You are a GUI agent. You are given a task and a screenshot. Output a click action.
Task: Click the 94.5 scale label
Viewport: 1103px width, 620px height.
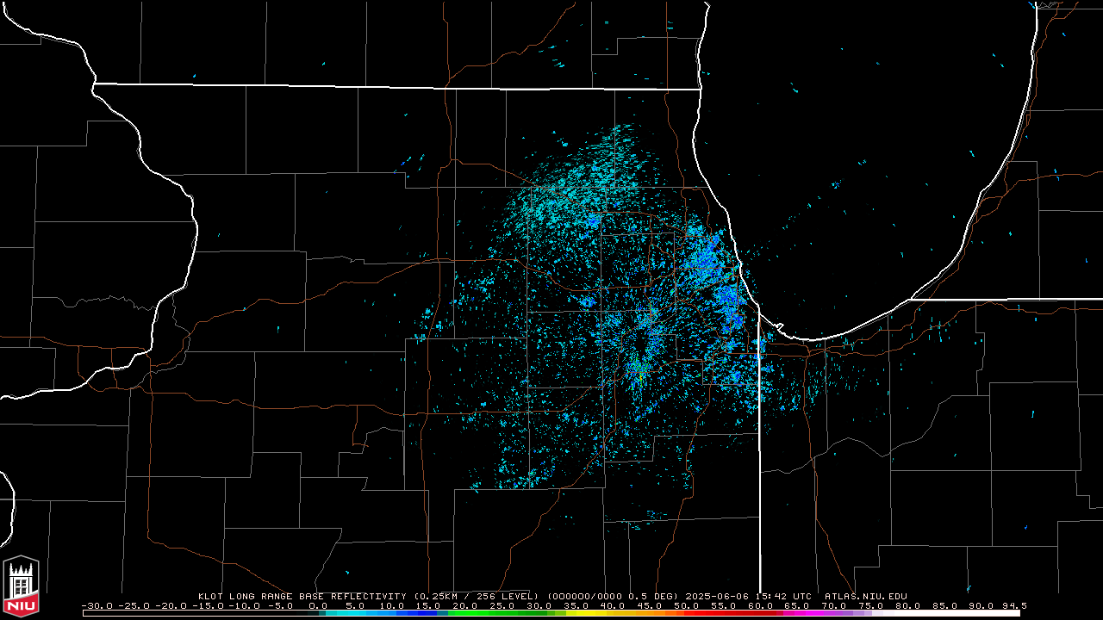(1014, 604)
